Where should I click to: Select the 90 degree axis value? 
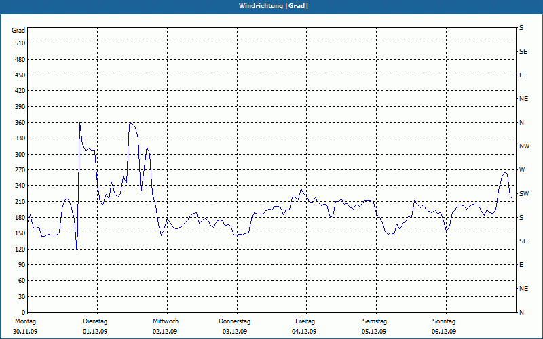(22, 264)
